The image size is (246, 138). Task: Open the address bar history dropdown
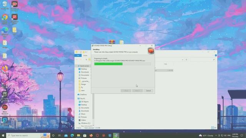(183, 60)
